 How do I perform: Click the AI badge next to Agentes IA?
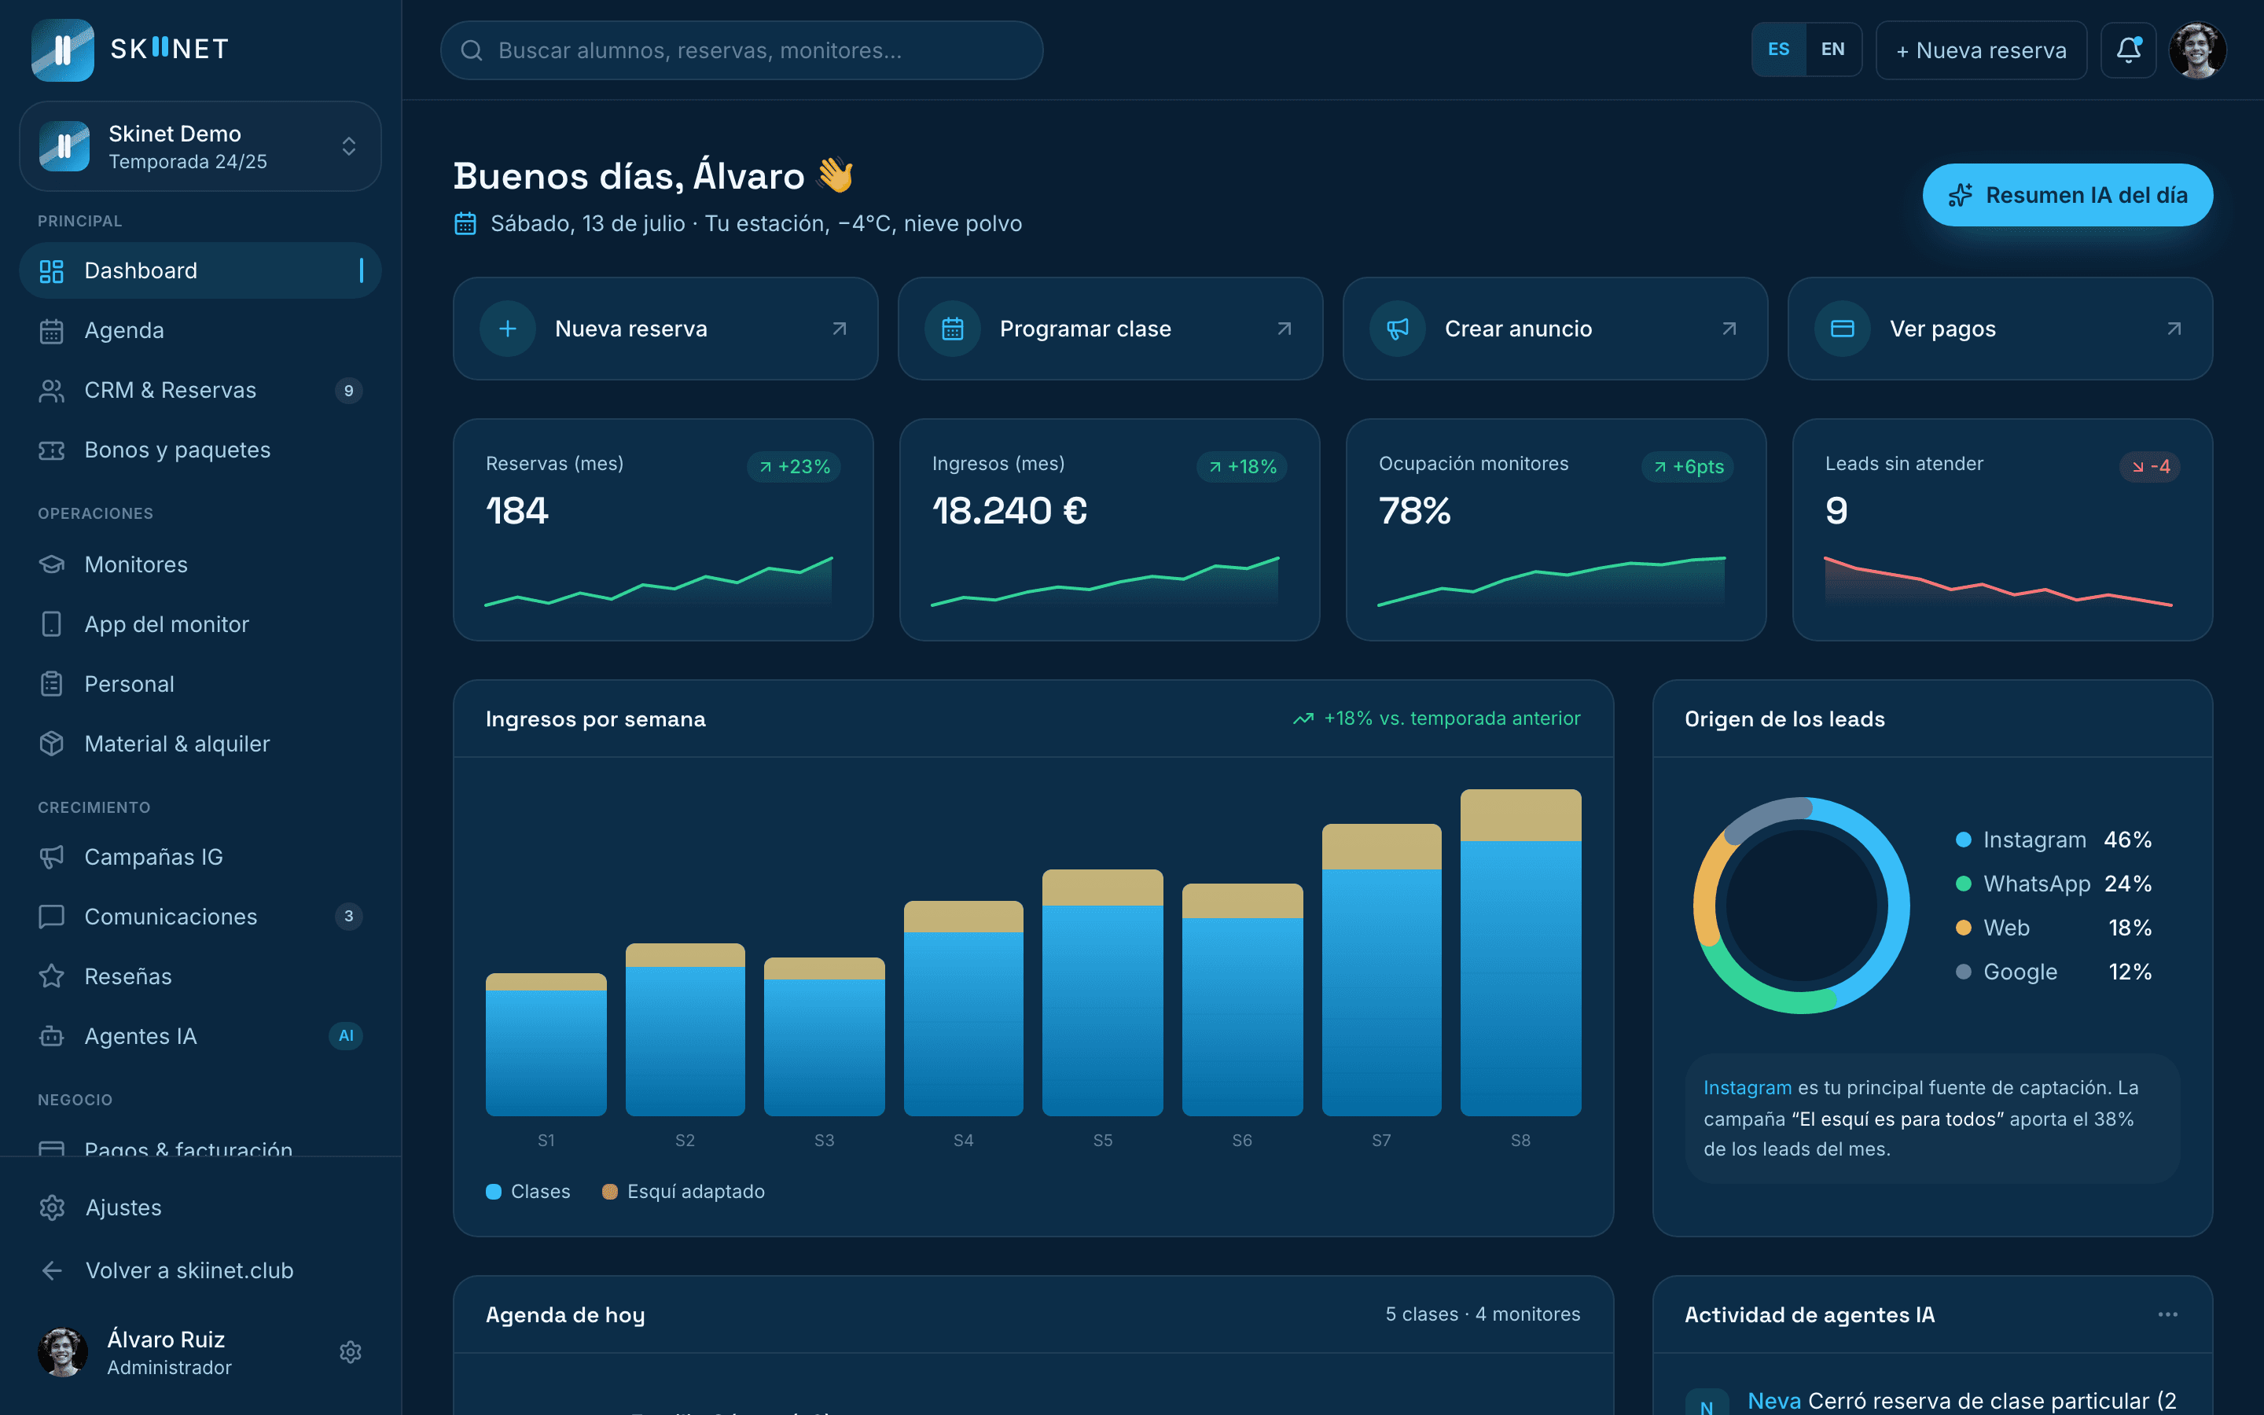point(346,1036)
